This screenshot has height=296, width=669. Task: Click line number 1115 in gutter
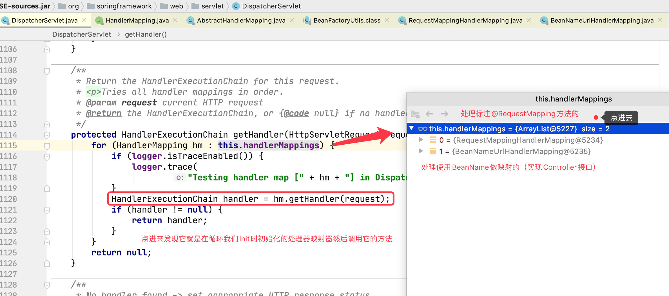[x=8, y=145]
